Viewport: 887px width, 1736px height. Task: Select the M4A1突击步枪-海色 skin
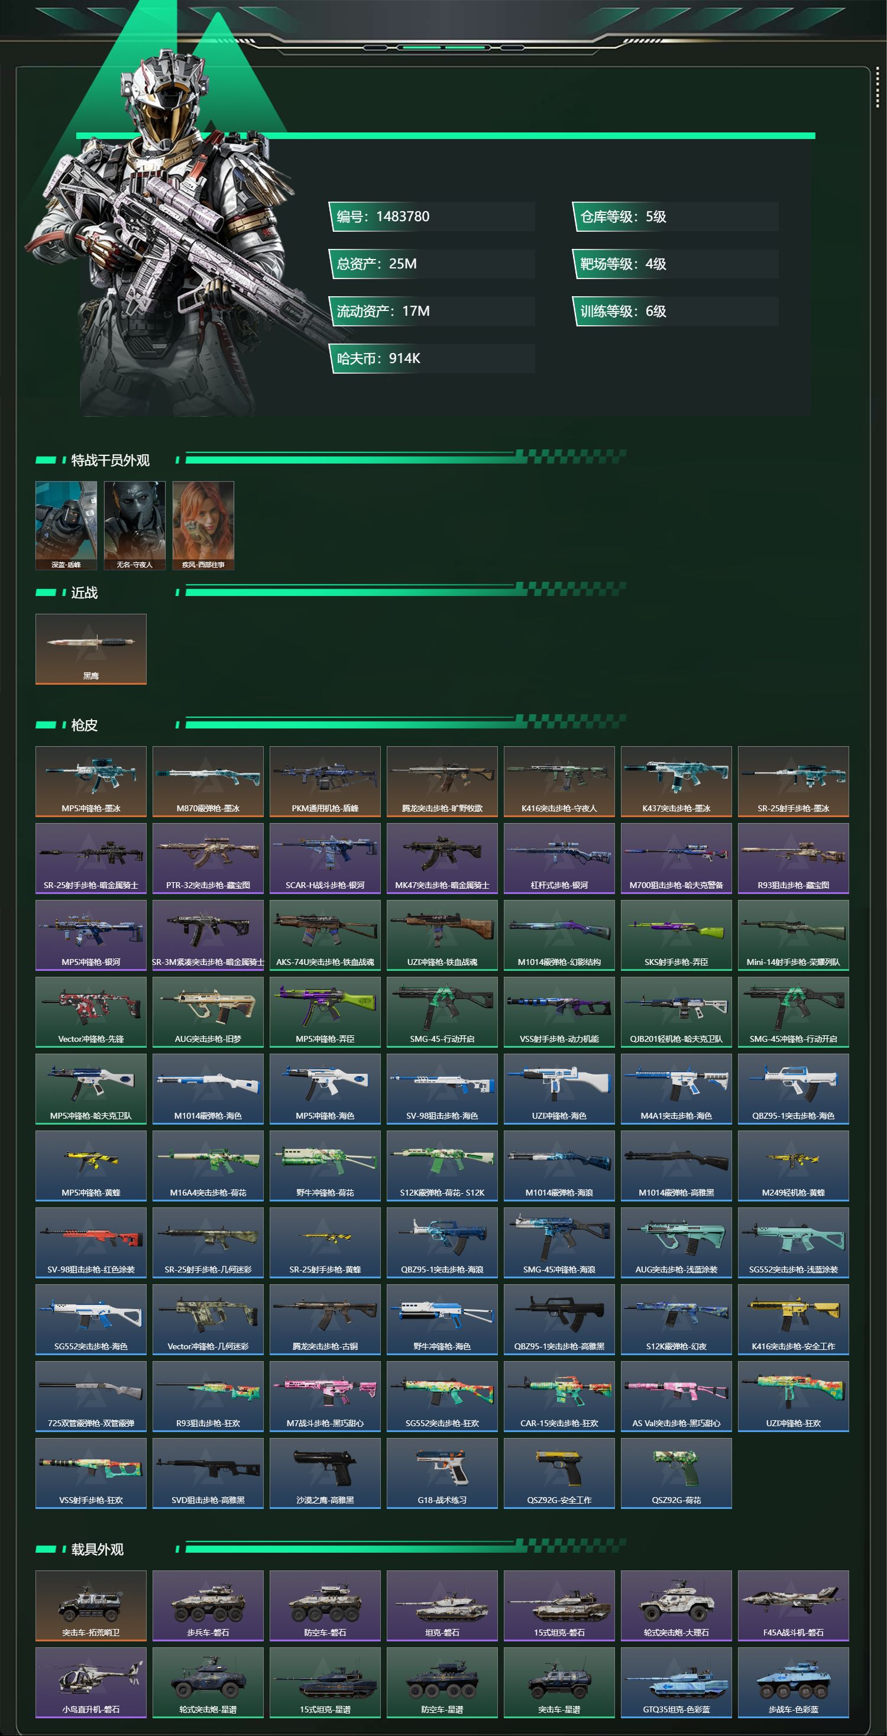676,1089
